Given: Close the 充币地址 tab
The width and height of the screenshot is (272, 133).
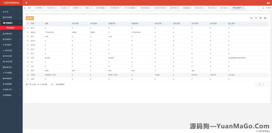Looking at the screenshot, I should point(228,8).
